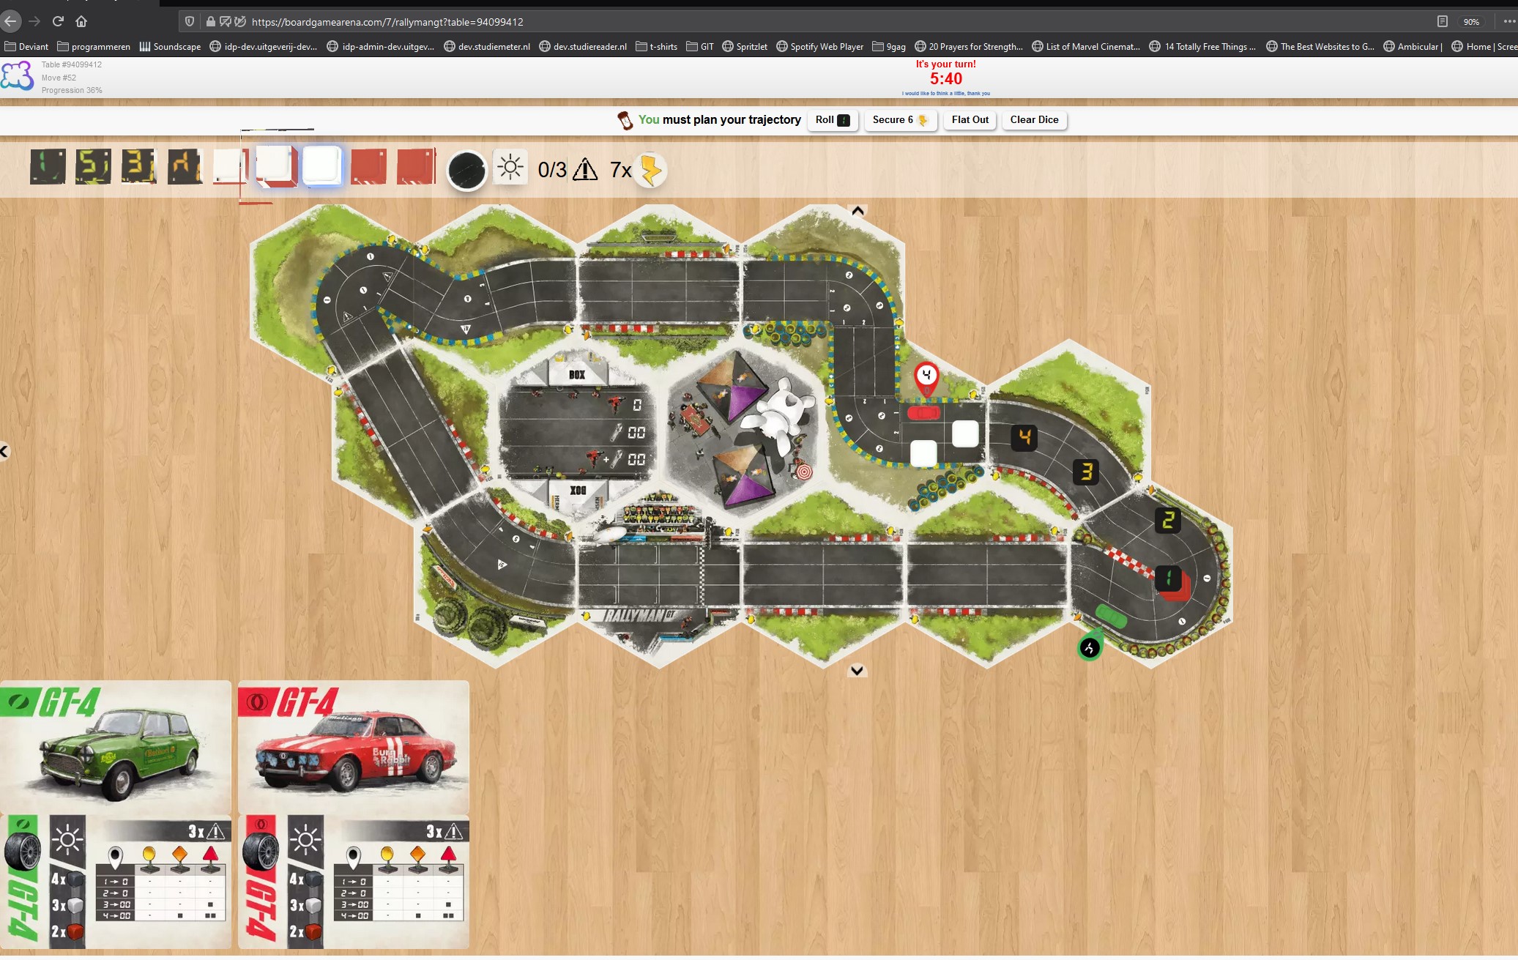Viewport: 1518px width, 960px height.
Task: Toggle the first red brake die
Action: [x=368, y=167]
